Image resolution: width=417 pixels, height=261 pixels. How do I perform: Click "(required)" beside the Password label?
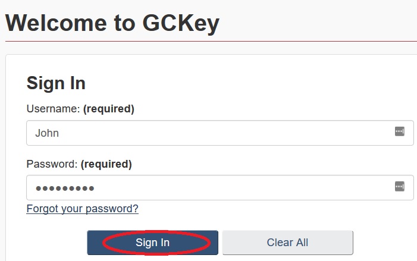point(106,163)
